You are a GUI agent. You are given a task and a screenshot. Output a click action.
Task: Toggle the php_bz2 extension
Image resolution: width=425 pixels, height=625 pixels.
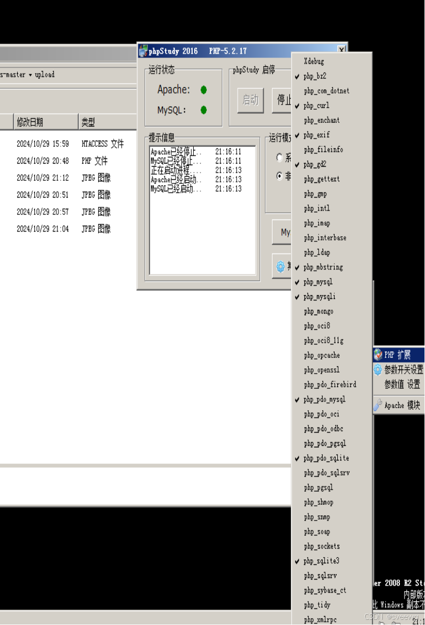click(332, 76)
